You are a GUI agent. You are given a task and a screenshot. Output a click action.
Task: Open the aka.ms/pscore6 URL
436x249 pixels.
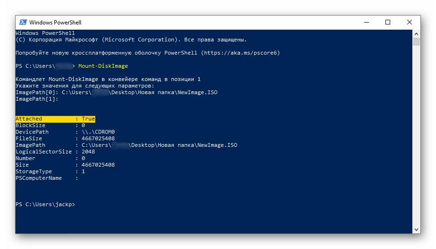(x=241, y=53)
